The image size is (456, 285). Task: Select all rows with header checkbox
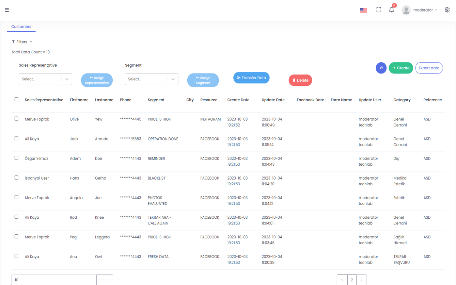16,99
